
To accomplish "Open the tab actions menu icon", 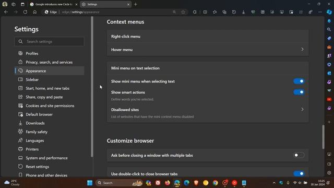I will [22, 4].
